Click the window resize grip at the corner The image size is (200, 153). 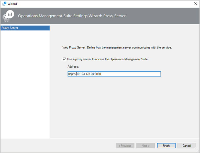(198, 151)
